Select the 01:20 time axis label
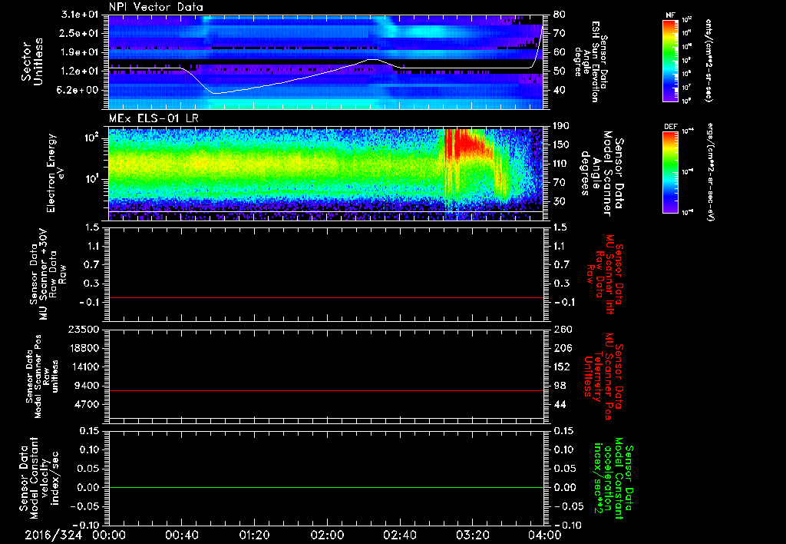 pos(254,535)
